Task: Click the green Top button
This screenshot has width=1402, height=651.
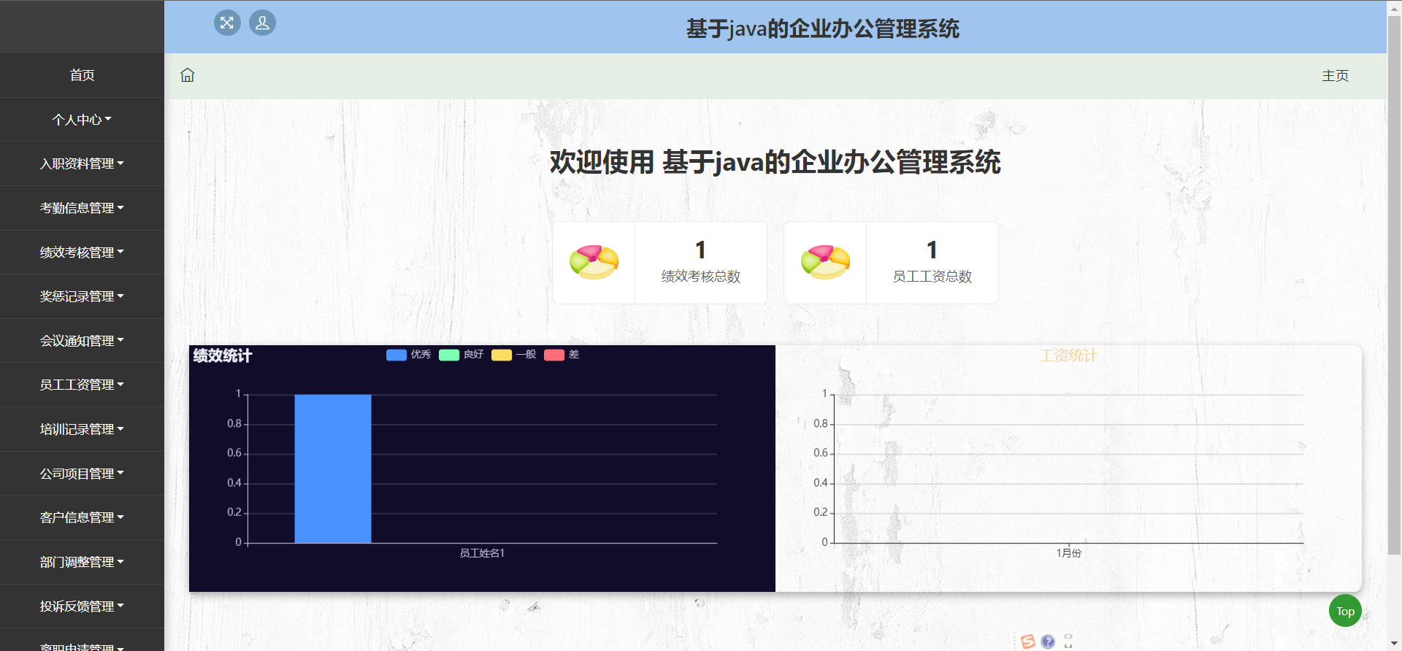Action: point(1345,611)
